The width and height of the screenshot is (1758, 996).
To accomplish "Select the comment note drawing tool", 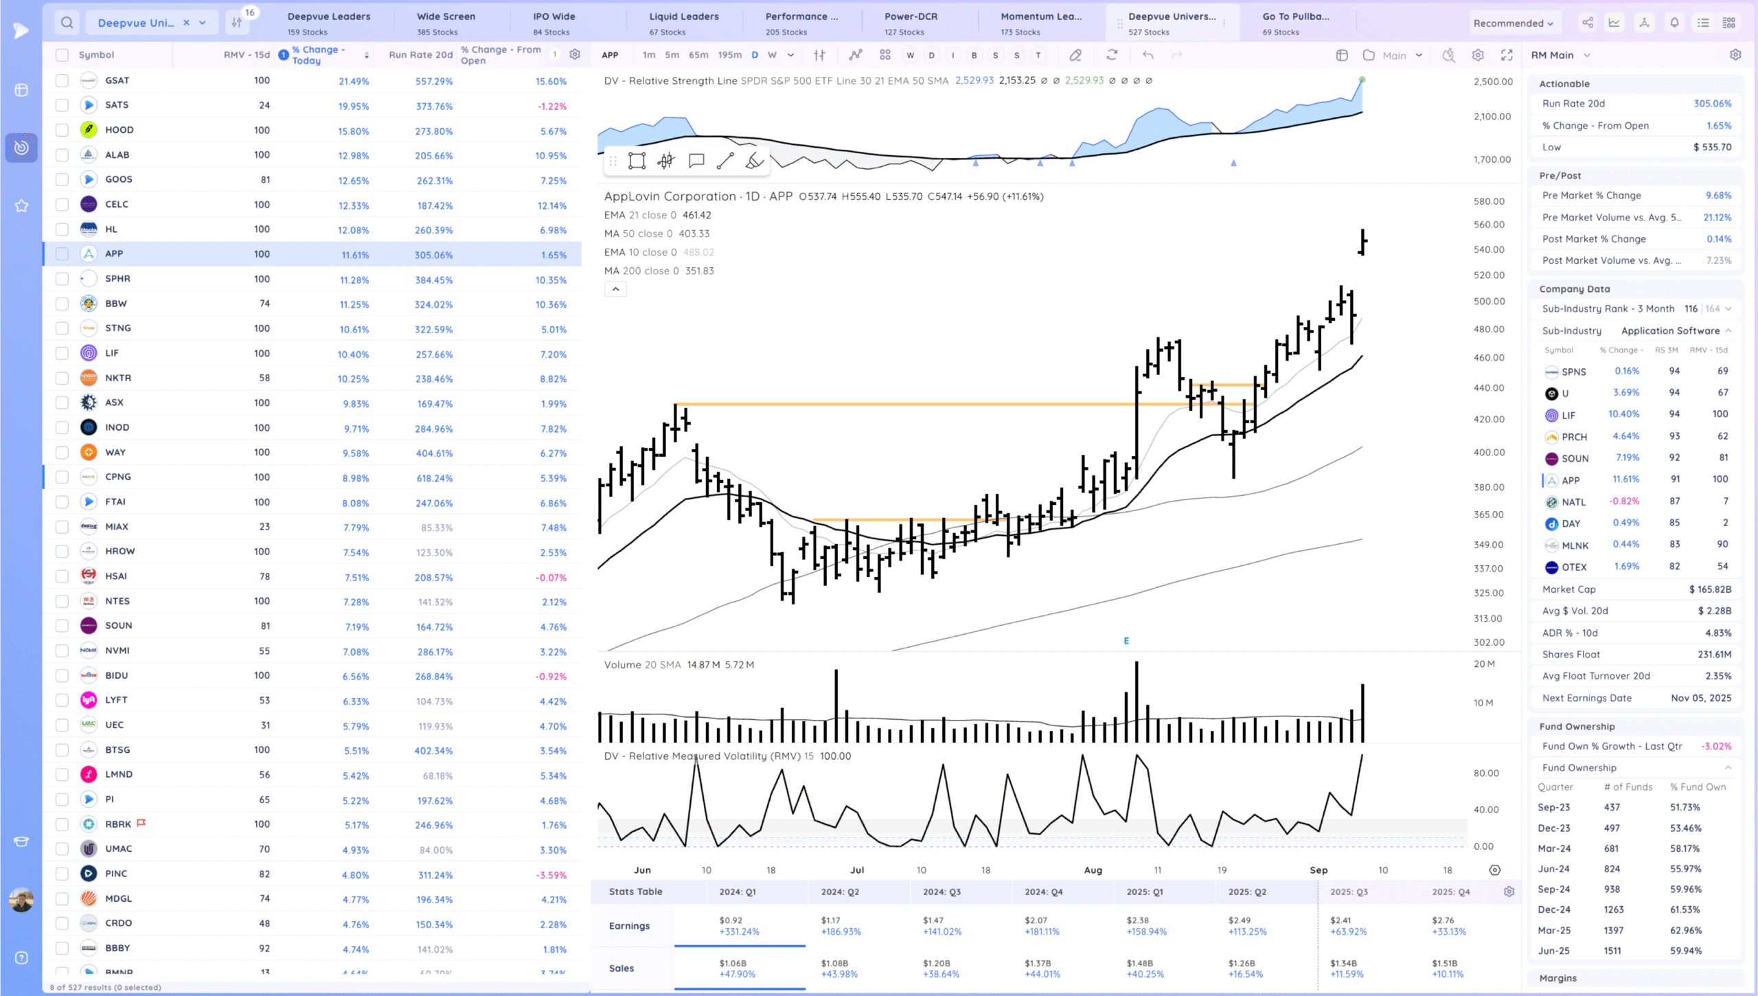I will 696,161.
